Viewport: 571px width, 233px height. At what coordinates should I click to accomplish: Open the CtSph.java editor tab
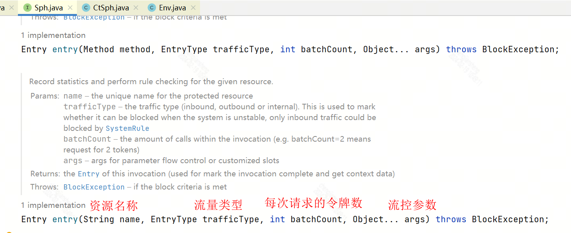tap(111, 8)
